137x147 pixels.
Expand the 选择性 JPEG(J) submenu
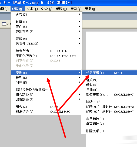point(46,44)
